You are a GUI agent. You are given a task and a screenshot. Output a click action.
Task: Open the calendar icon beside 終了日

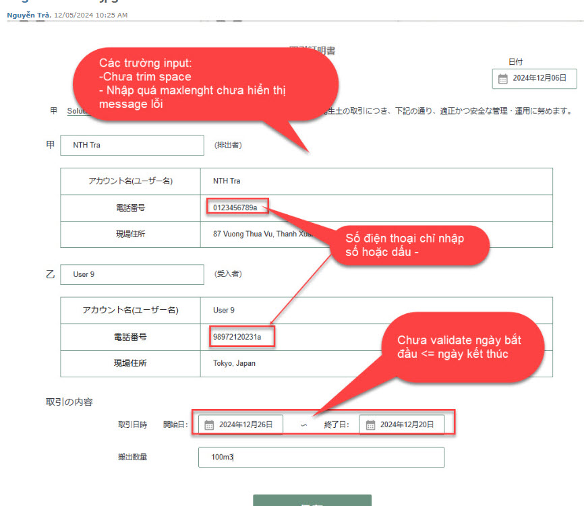[x=370, y=424]
